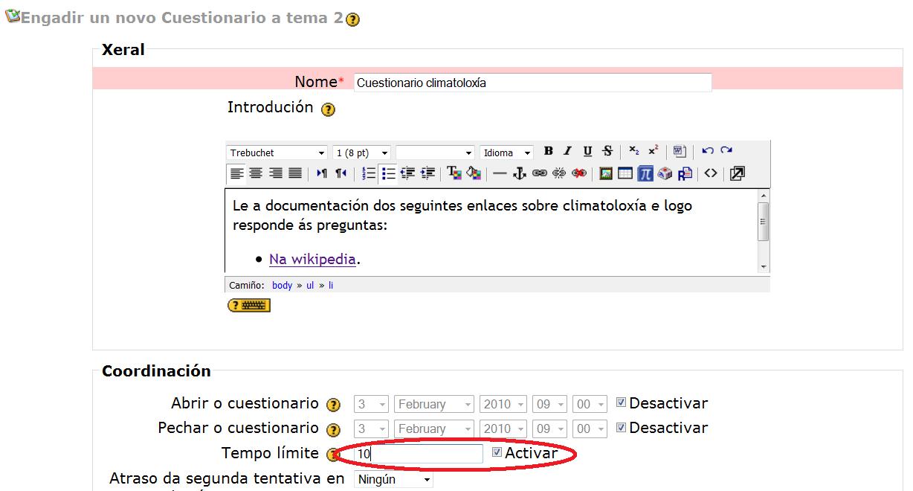Open Atraso da segunda tentativa Ningún dropdown
The width and height of the screenshot is (913, 491).
pos(393,480)
